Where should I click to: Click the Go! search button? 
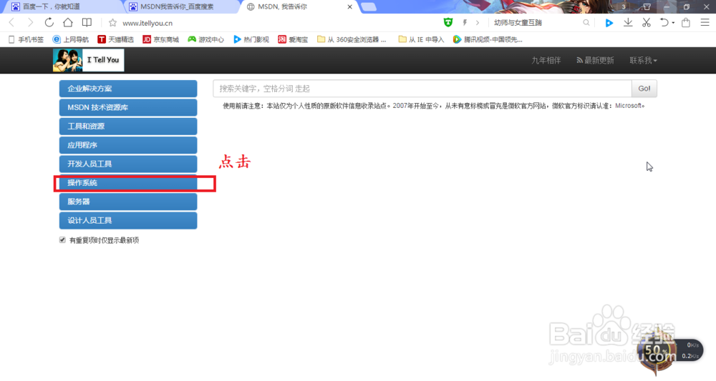(644, 89)
